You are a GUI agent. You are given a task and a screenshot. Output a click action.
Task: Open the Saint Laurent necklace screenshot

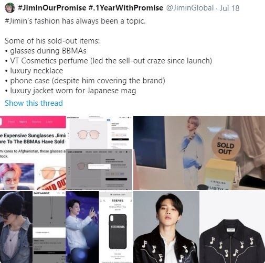pos(49,227)
